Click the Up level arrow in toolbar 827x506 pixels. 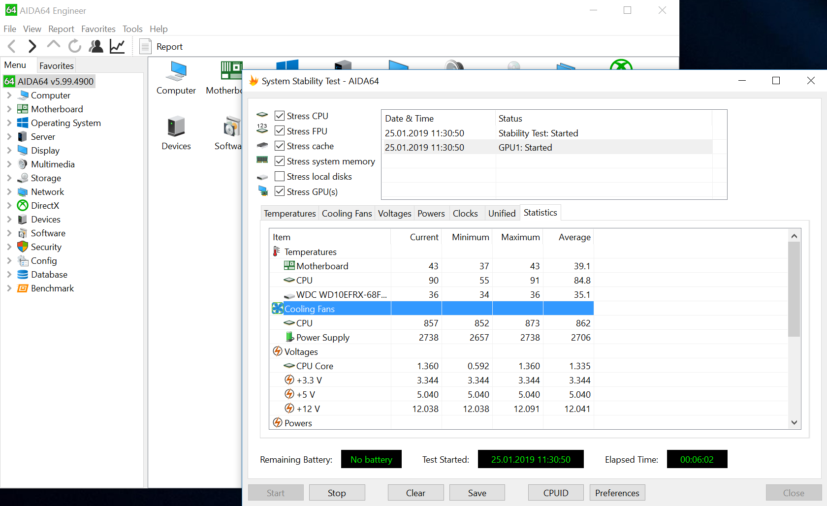[54, 45]
